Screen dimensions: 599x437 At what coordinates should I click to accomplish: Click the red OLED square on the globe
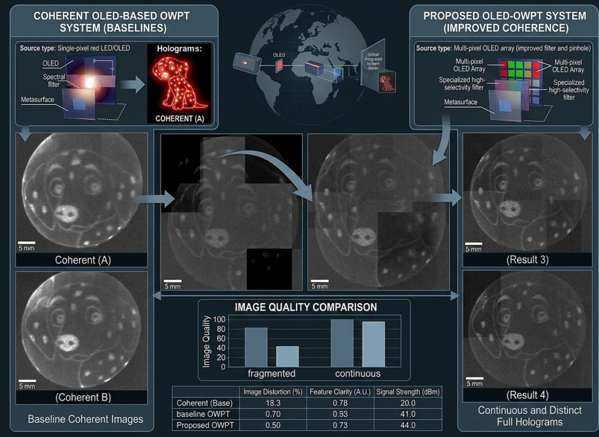point(279,66)
